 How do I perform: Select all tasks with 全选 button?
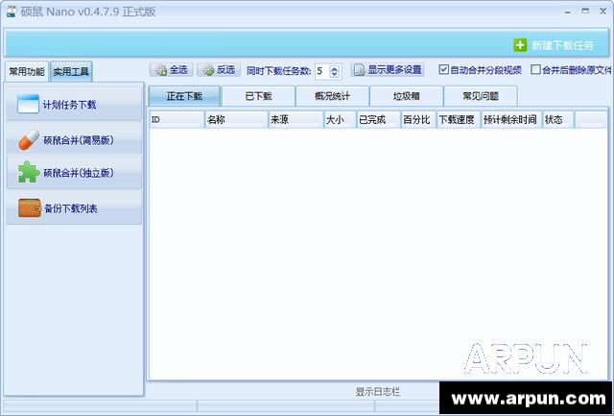[171, 70]
